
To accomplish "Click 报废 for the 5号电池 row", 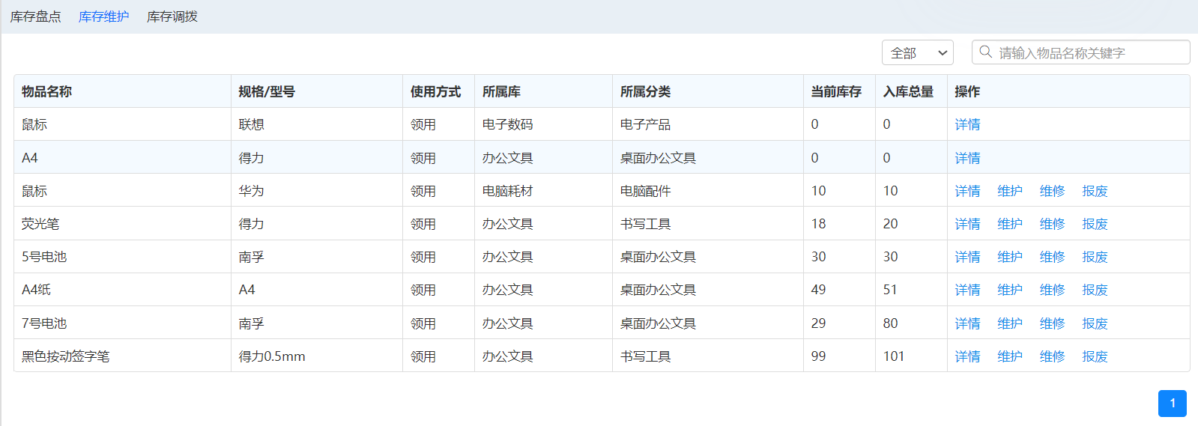I will pos(1095,257).
